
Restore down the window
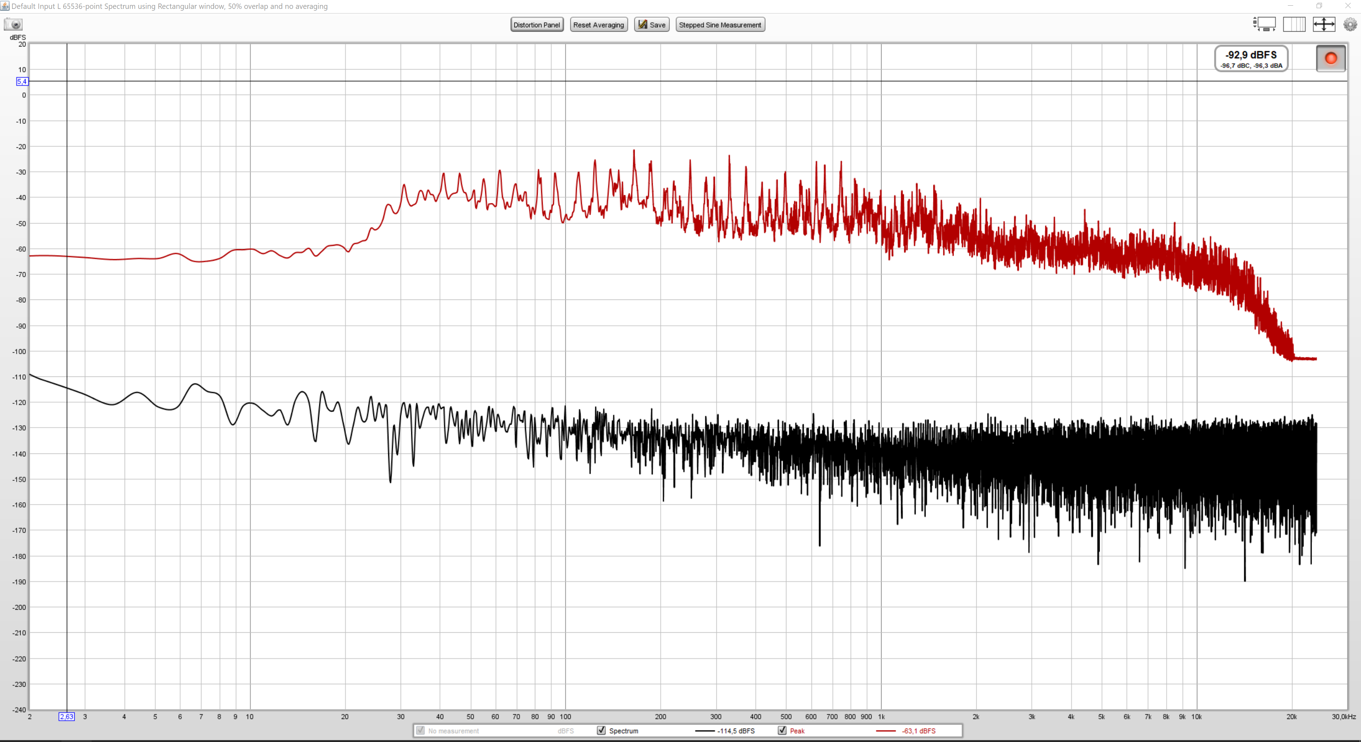tap(1319, 6)
